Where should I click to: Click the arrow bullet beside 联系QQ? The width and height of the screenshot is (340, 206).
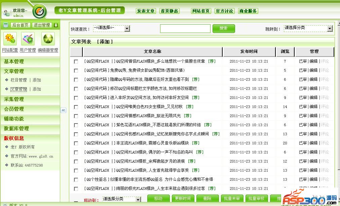[x=6, y=165]
